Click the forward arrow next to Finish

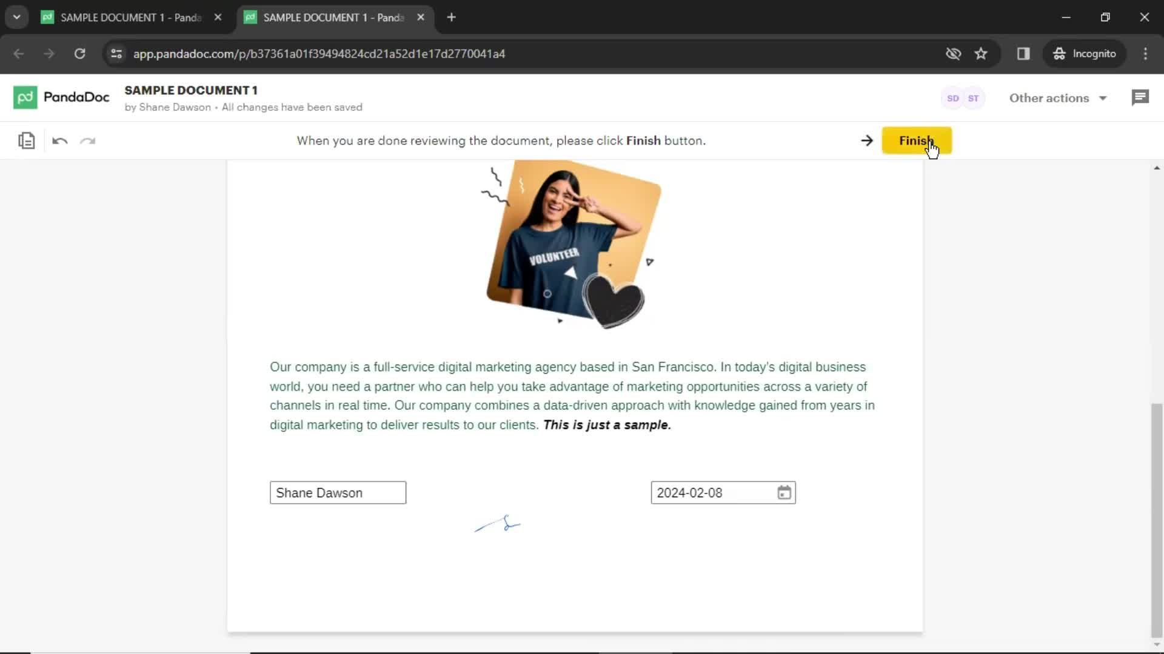[x=866, y=140]
